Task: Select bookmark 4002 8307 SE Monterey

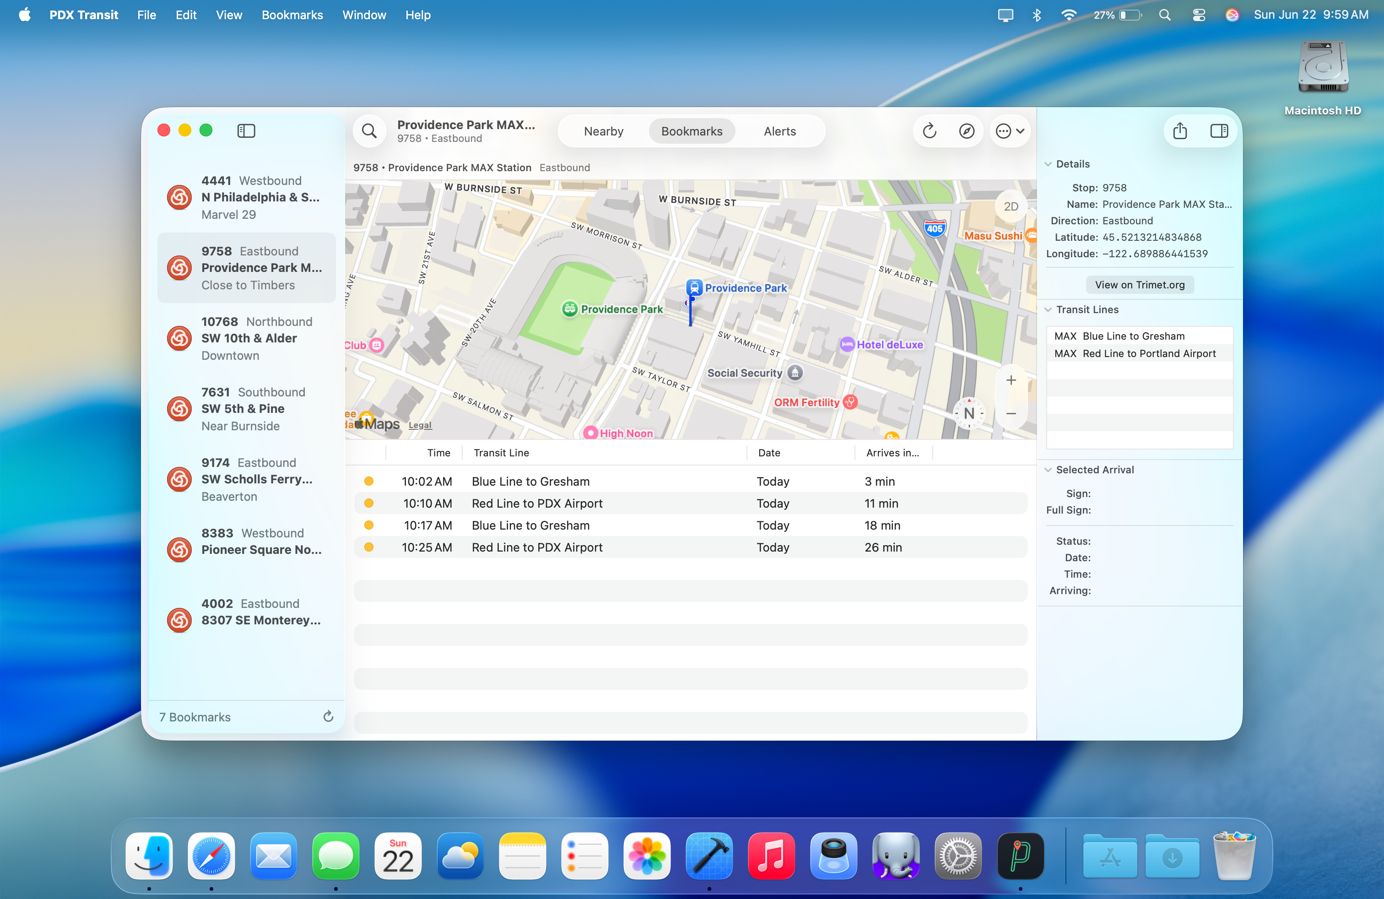Action: [247, 620]
